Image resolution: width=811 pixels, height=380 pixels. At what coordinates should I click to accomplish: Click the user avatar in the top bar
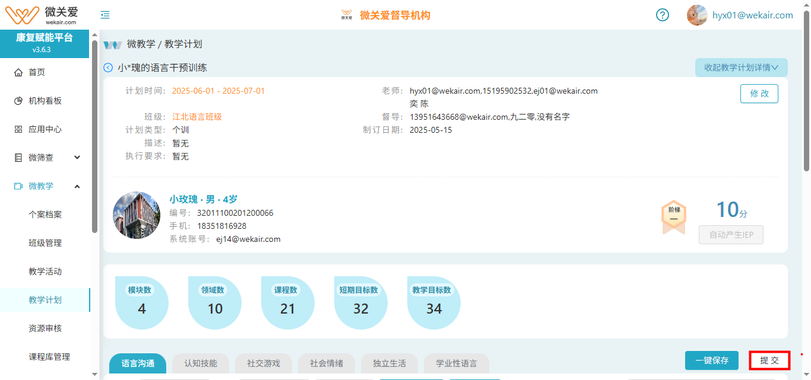697,15
